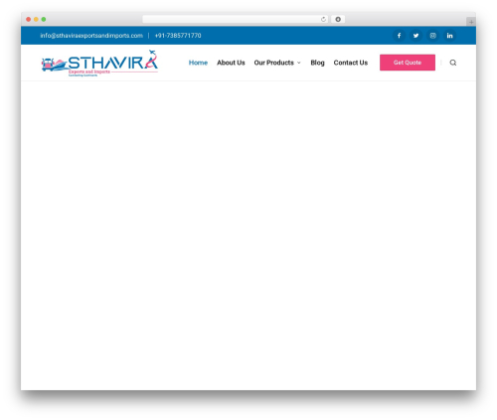
Task: Click the Sthavira logo
Action: point(99,64)
